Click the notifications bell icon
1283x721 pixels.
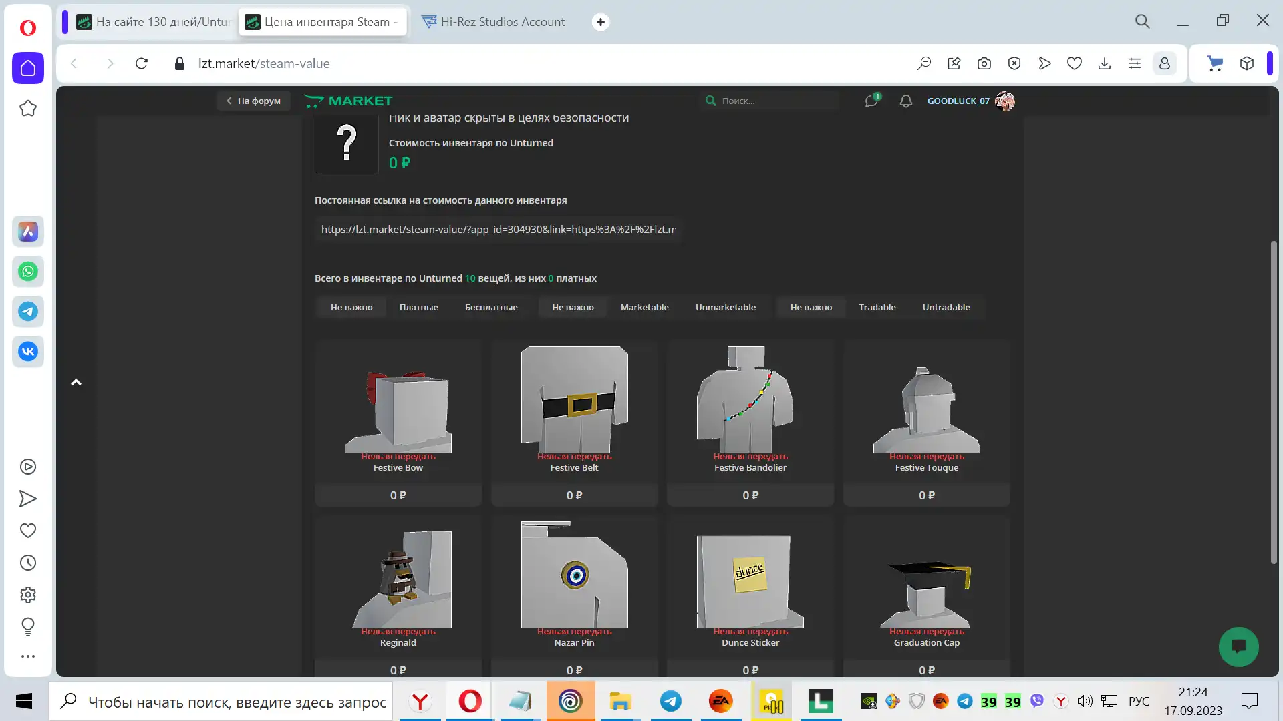click(x=905, y=101)
